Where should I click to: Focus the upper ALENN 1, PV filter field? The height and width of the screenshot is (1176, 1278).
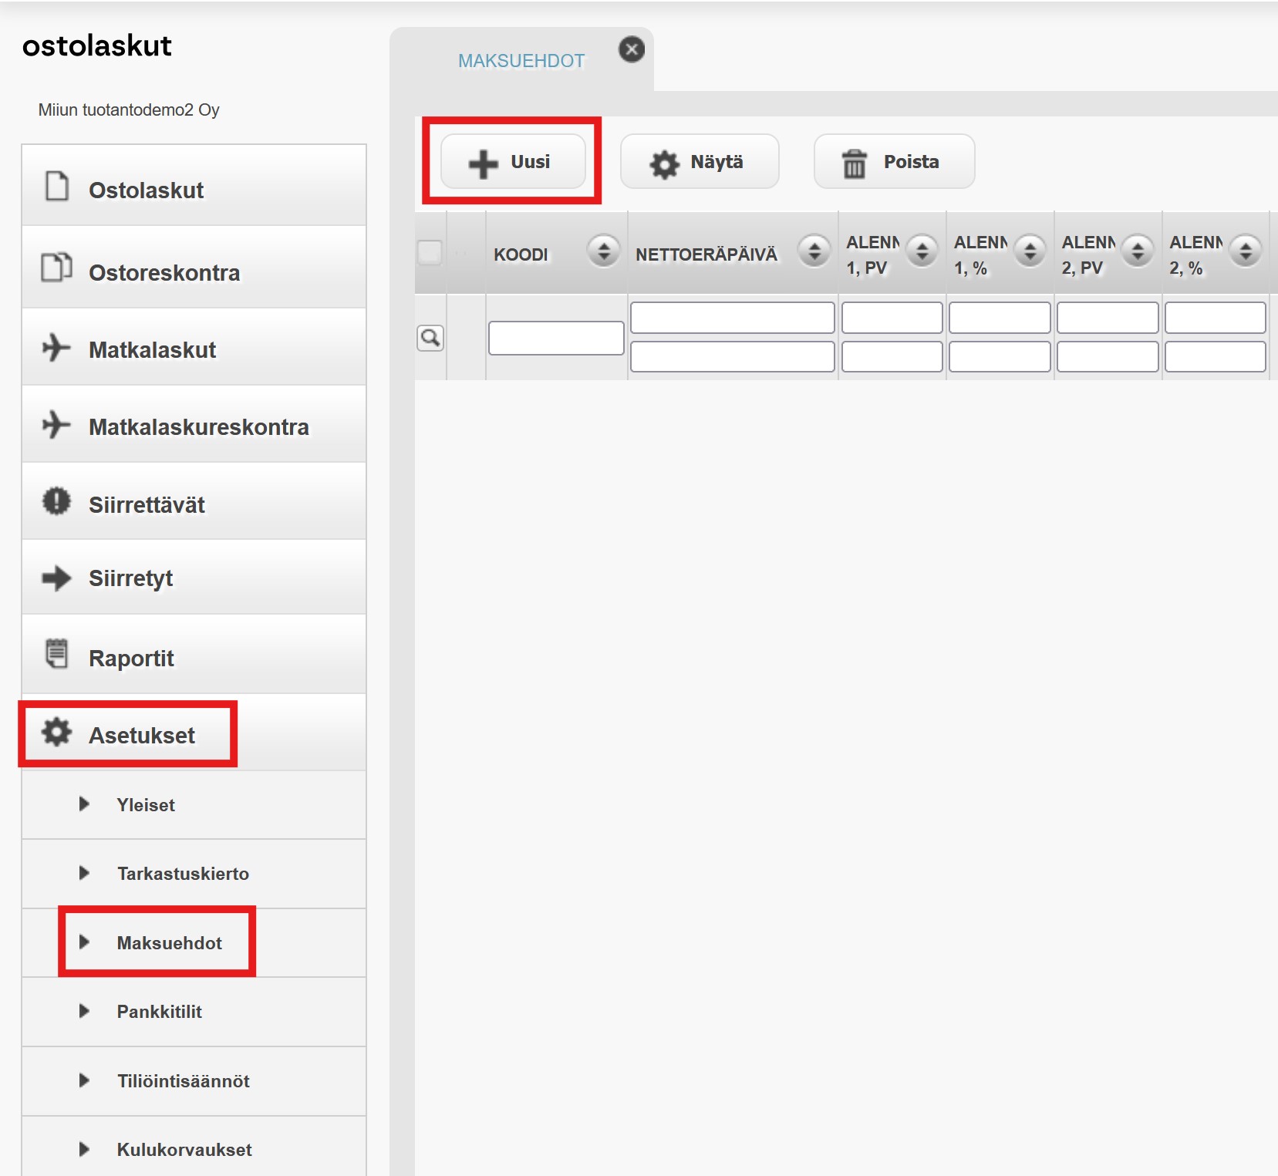pos(892,318)
